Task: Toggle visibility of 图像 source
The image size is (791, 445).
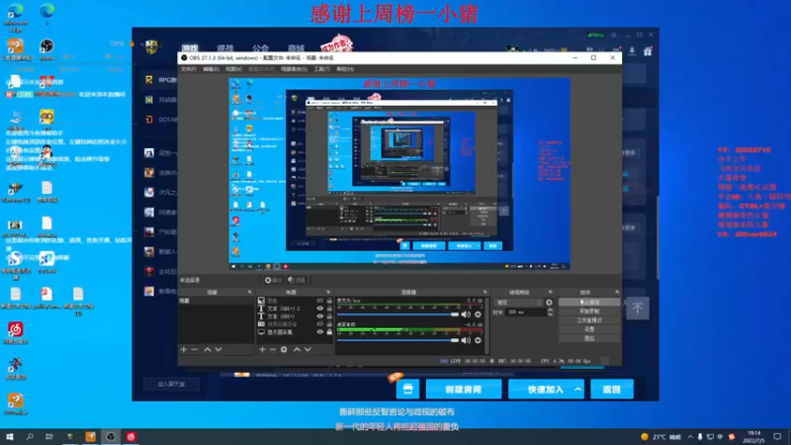Action: point(319,301)
